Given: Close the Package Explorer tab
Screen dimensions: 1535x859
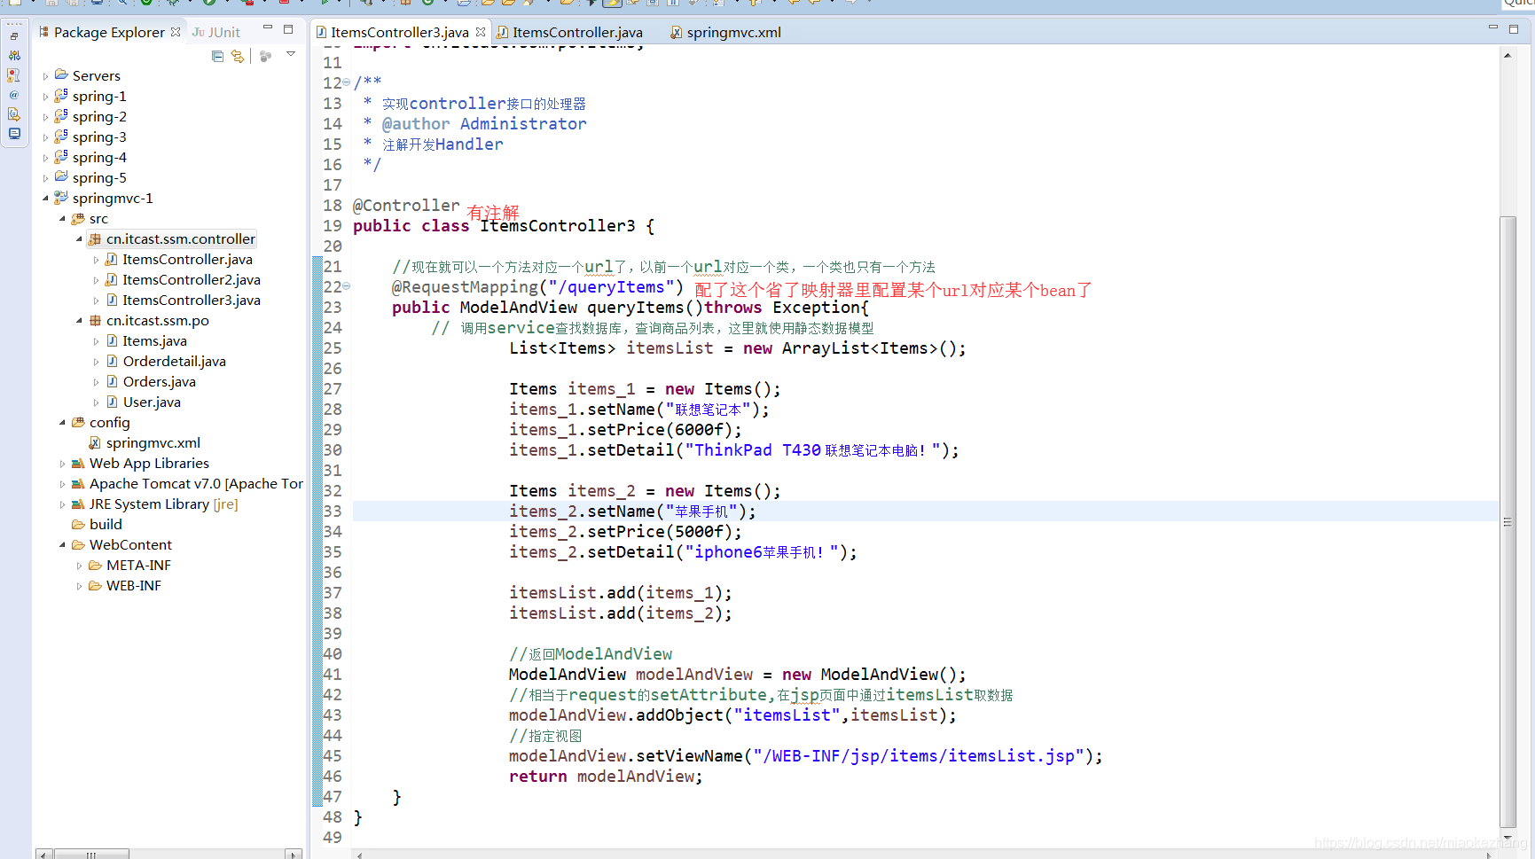Looking at the screenshot, I should pos(176,32).
